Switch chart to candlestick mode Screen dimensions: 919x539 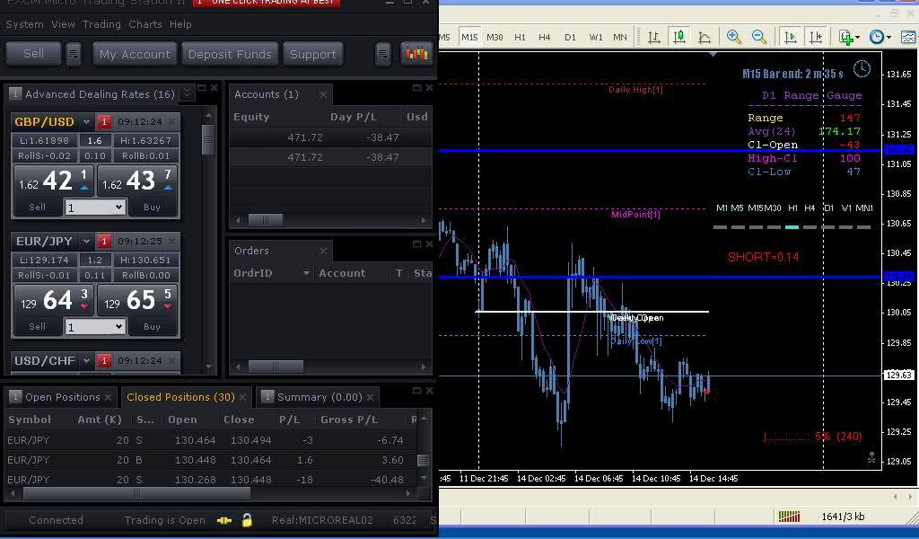click(x=679, y=37)
